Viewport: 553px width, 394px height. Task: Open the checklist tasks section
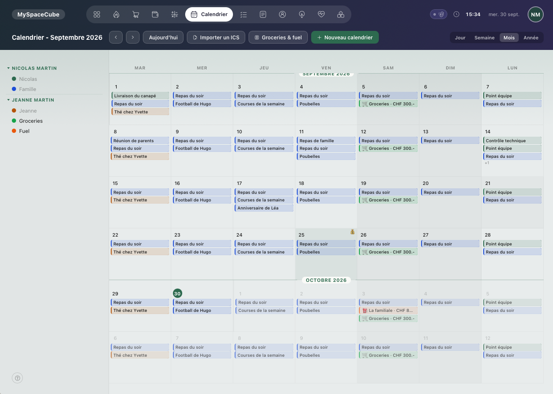[244, 14]
